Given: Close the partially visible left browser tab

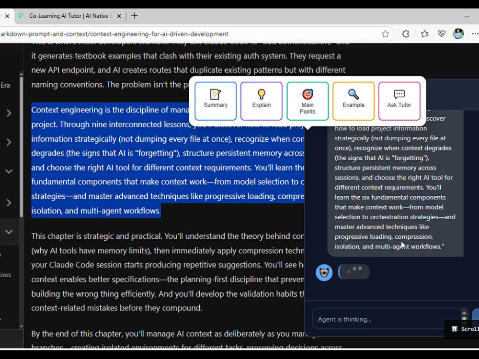Looking at the screenshot, I should click(7, 16).
